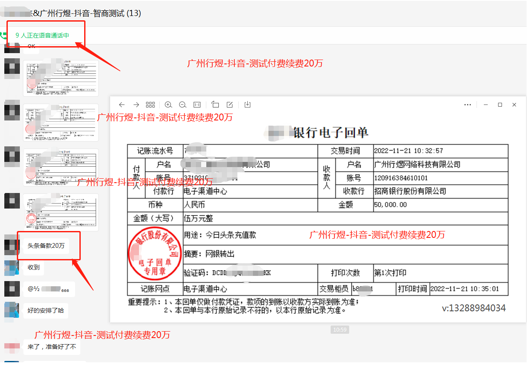The width and height of the screenshot is (527, 367).
Task: Open the three-dot more options menu
Action: pos(467,105)
